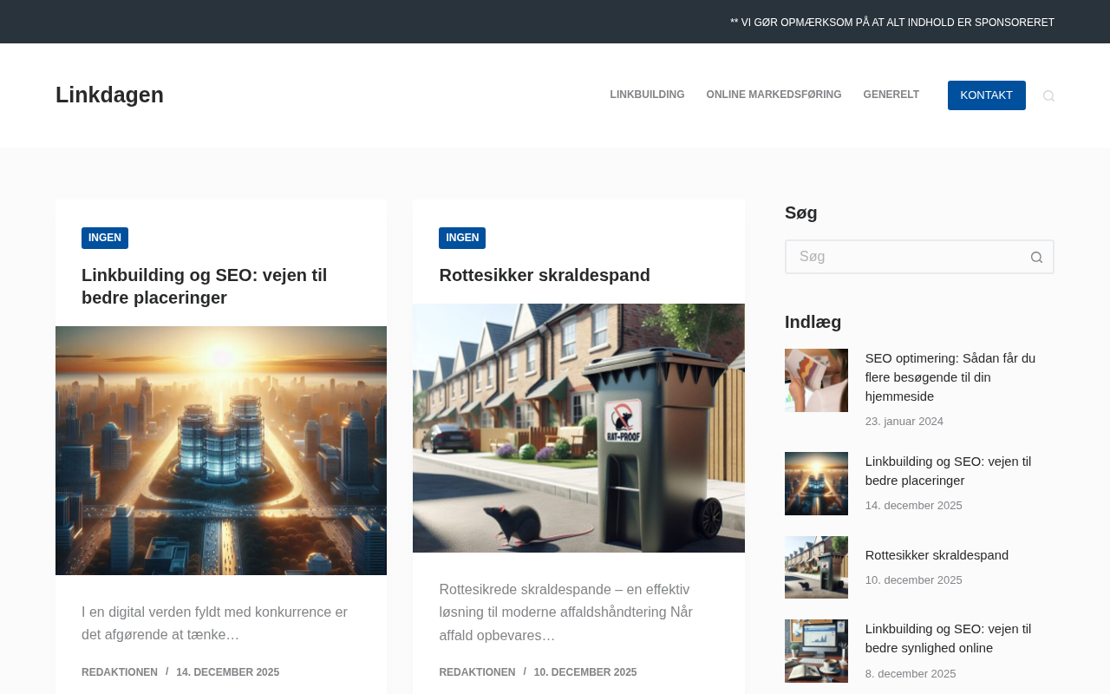Click Redaktionen author under the Rottesikker post
The width and height of the screenshot is (1110, 694).
coord(477,672)
